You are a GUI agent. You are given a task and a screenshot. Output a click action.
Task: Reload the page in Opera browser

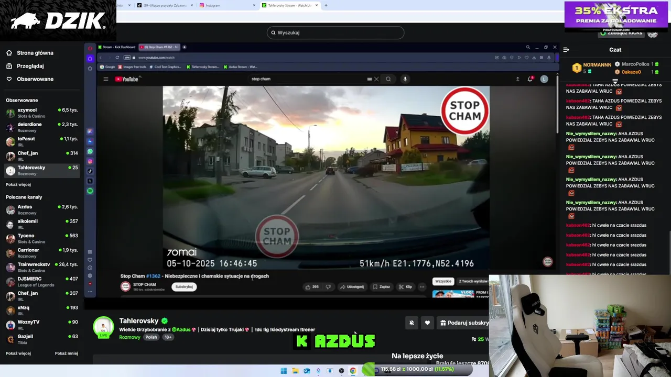click(117, 58)
